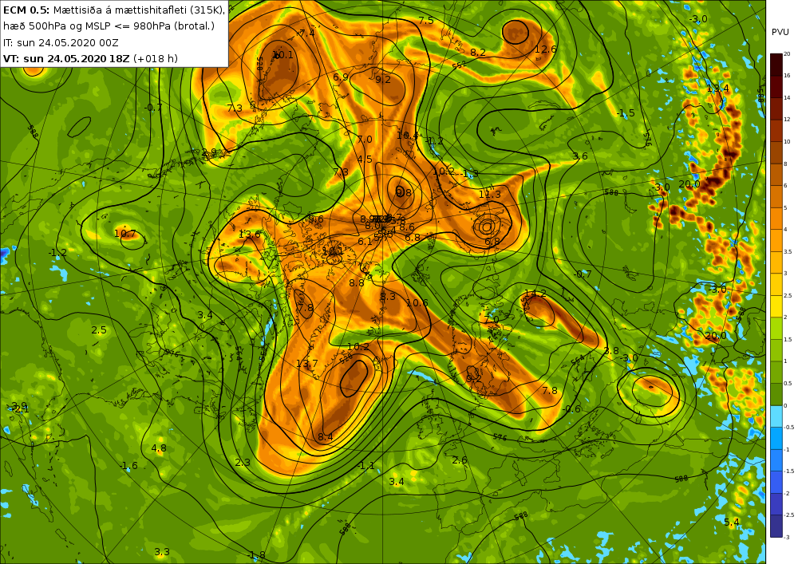Click the ECM 0.5 title line

point(114,10)
